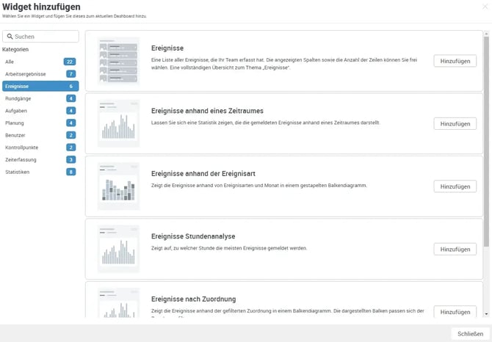Add the Ereignisse Stundenanalyse widget

tap(455, 250)
